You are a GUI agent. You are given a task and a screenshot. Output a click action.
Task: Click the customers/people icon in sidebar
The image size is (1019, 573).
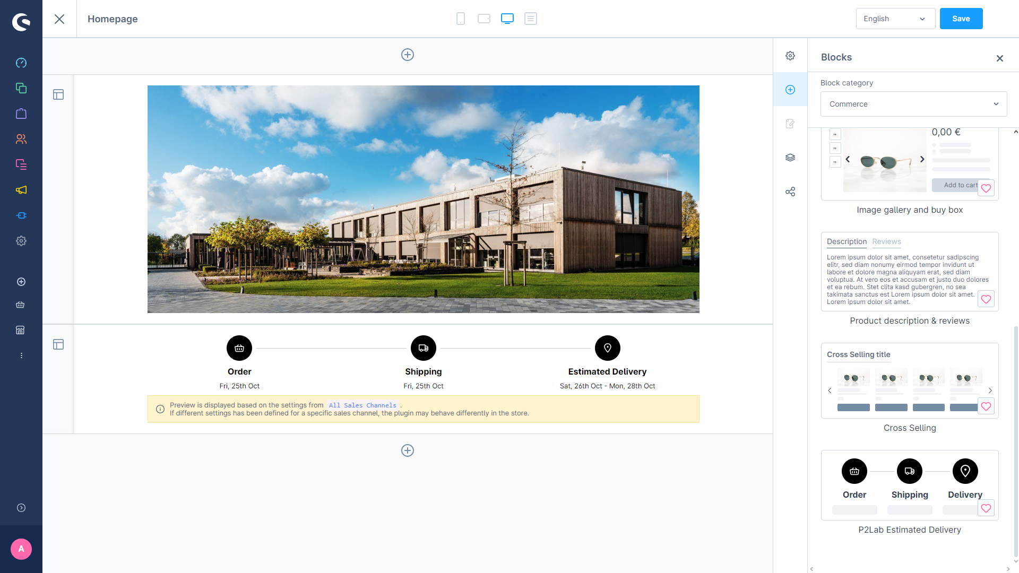click(x=21, y=139)
